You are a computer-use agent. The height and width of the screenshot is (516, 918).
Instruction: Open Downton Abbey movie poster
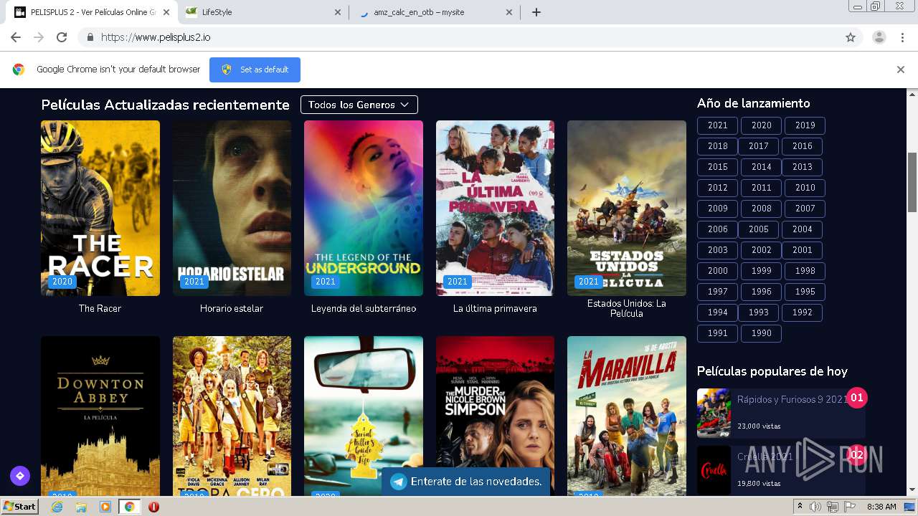pos(100,416)
